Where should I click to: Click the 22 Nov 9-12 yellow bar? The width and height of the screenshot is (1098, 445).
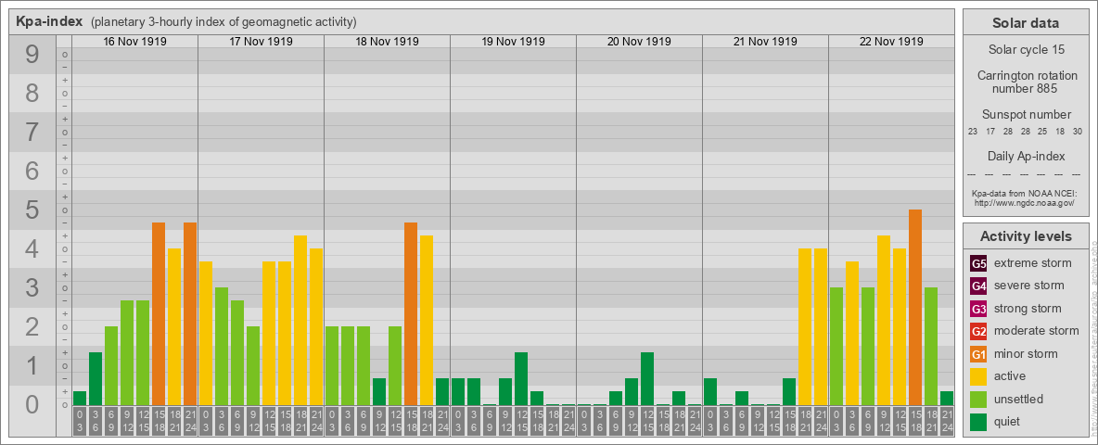[x=883, y=321]
